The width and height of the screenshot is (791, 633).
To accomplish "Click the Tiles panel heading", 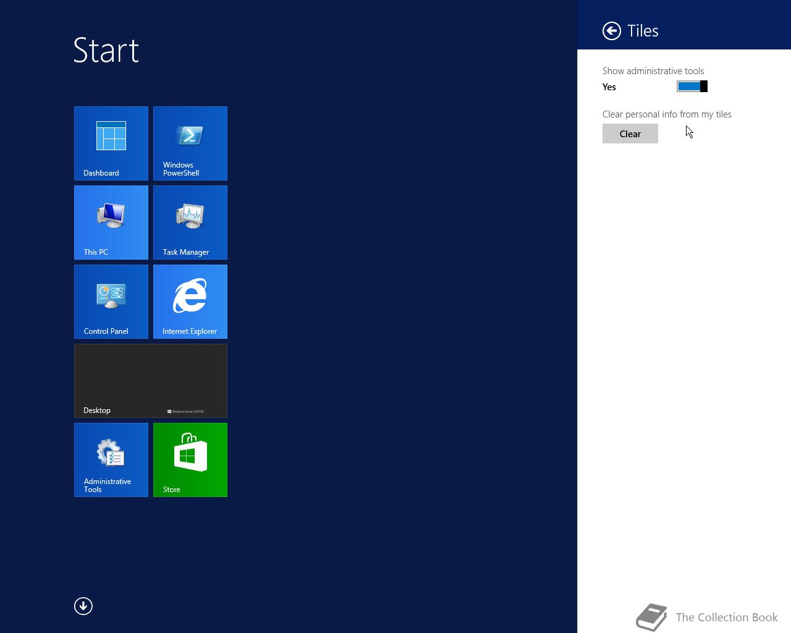I will [x=643, y=31].
